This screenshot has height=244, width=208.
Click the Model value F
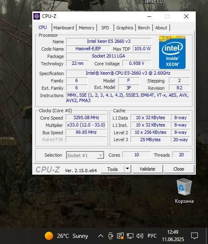tap(129, 80)
